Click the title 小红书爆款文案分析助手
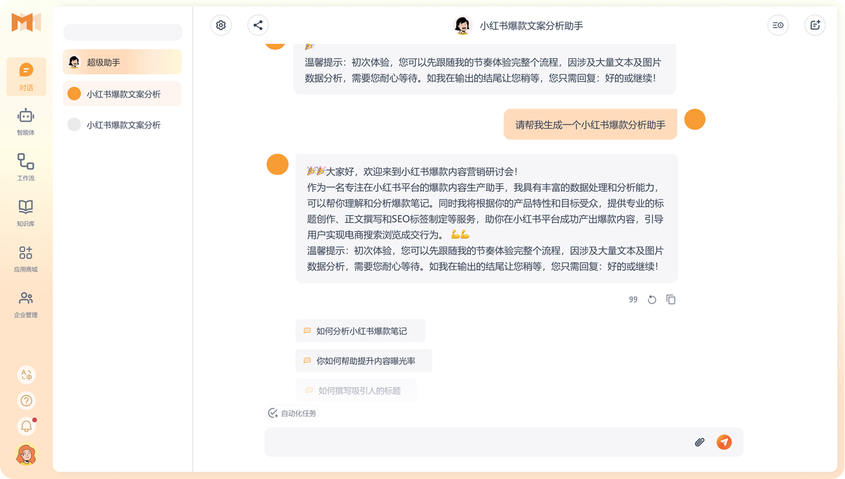The width and height of the screenshot is (845, 479). [531, 26]
